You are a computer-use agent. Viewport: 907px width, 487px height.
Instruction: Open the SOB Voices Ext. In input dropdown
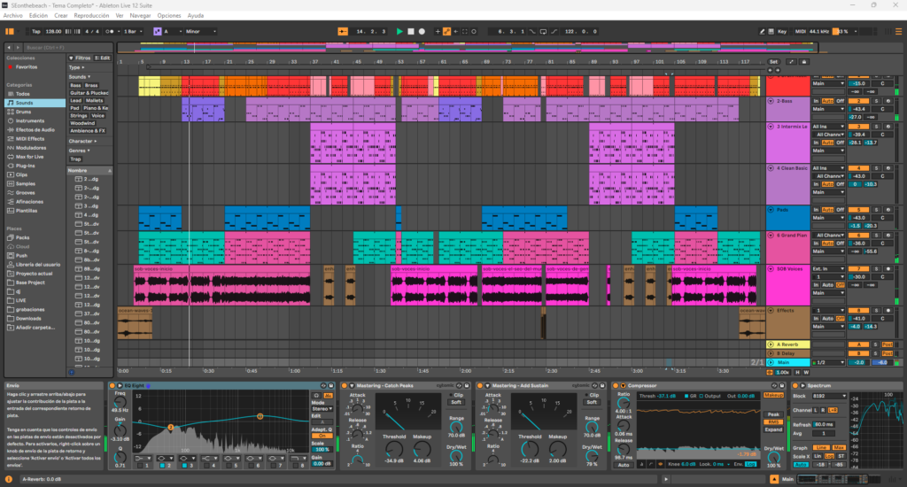click(x=828, y=269)
